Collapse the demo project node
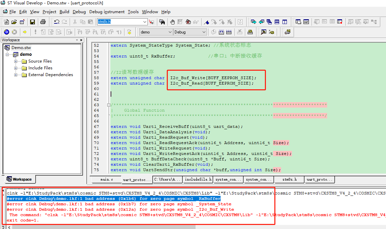Image resolution: width=386 pixels, height=229 pixels. pos(7,54)
